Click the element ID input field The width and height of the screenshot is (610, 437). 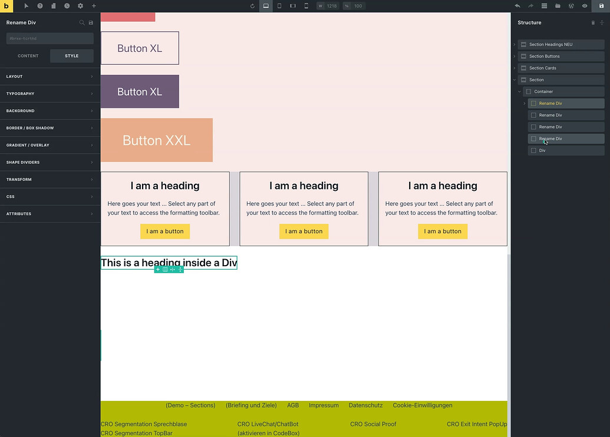point(50,38)
